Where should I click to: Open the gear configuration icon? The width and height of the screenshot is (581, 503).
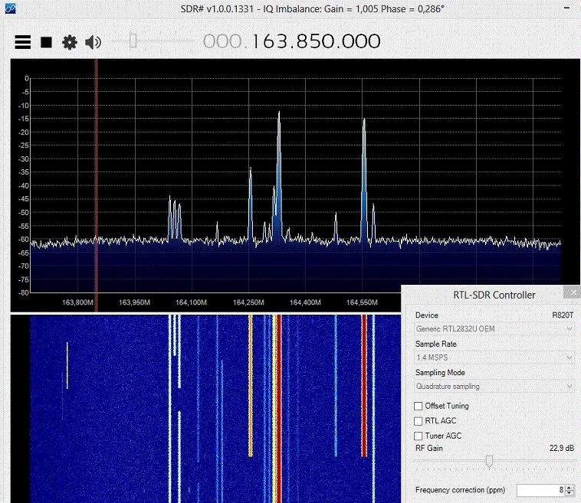coord(70,42)
